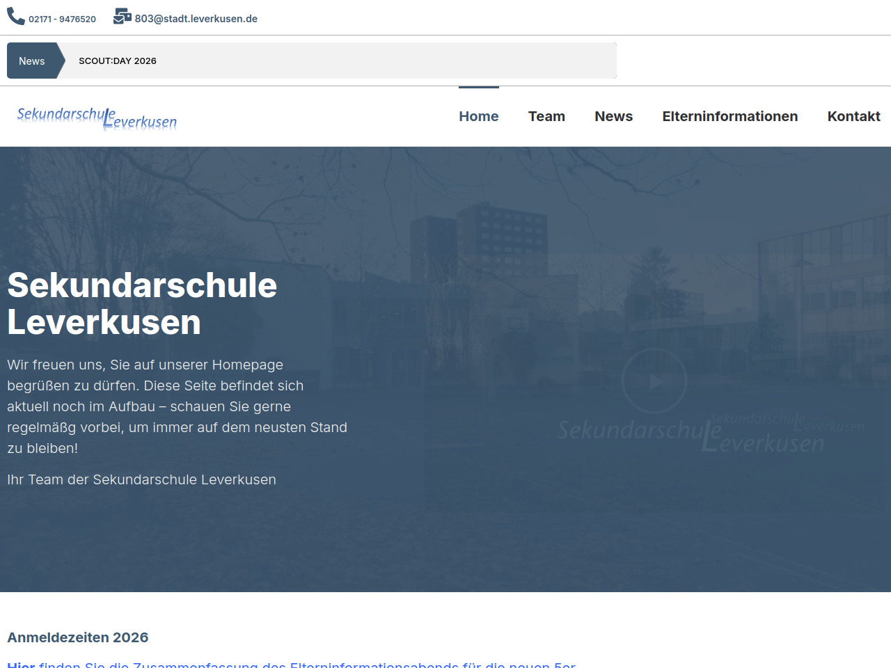Image resolution: width=891 pixels, height=668 pixels.
Task: Call the number 02171 - 9476520
Action: [62, 19]
